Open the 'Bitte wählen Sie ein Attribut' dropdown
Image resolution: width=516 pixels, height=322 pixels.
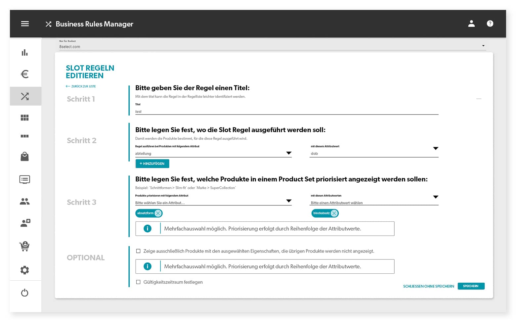tap(288, 201)
